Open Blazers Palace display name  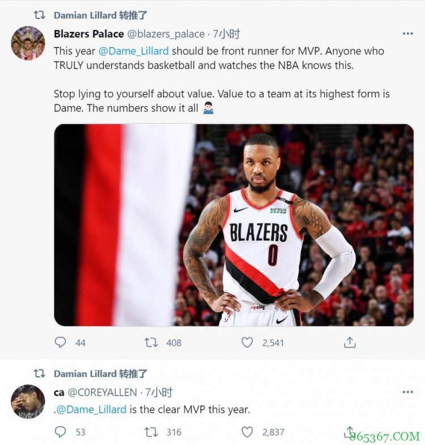click(89, 34)
